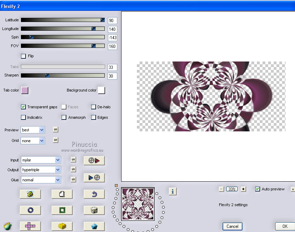
Task: Click the S button beside Output
Action: pyautogui.click(x=73, y=169)
